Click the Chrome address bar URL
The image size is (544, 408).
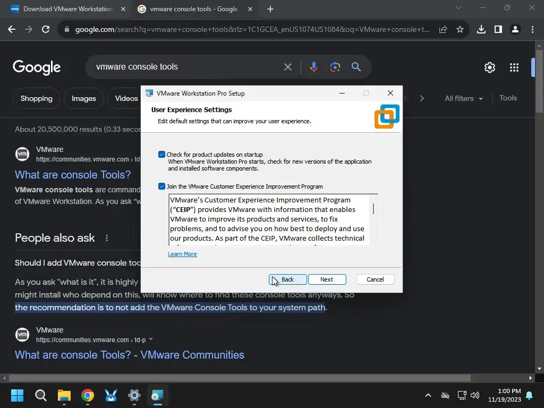[x=252, y=30]
